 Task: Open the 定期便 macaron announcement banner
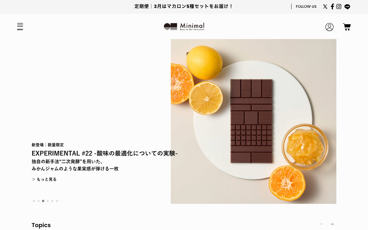click(184, 6)
